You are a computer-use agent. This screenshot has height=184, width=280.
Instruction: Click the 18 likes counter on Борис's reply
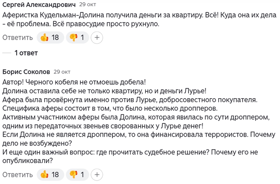tap(55, 174)
